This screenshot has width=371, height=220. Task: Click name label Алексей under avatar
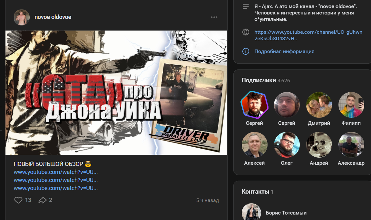[x=254, y=163]
